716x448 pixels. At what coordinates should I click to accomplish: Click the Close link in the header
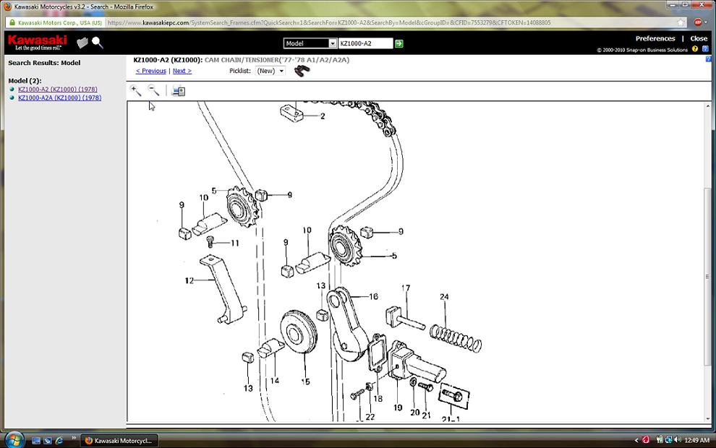tap(699, 38)
